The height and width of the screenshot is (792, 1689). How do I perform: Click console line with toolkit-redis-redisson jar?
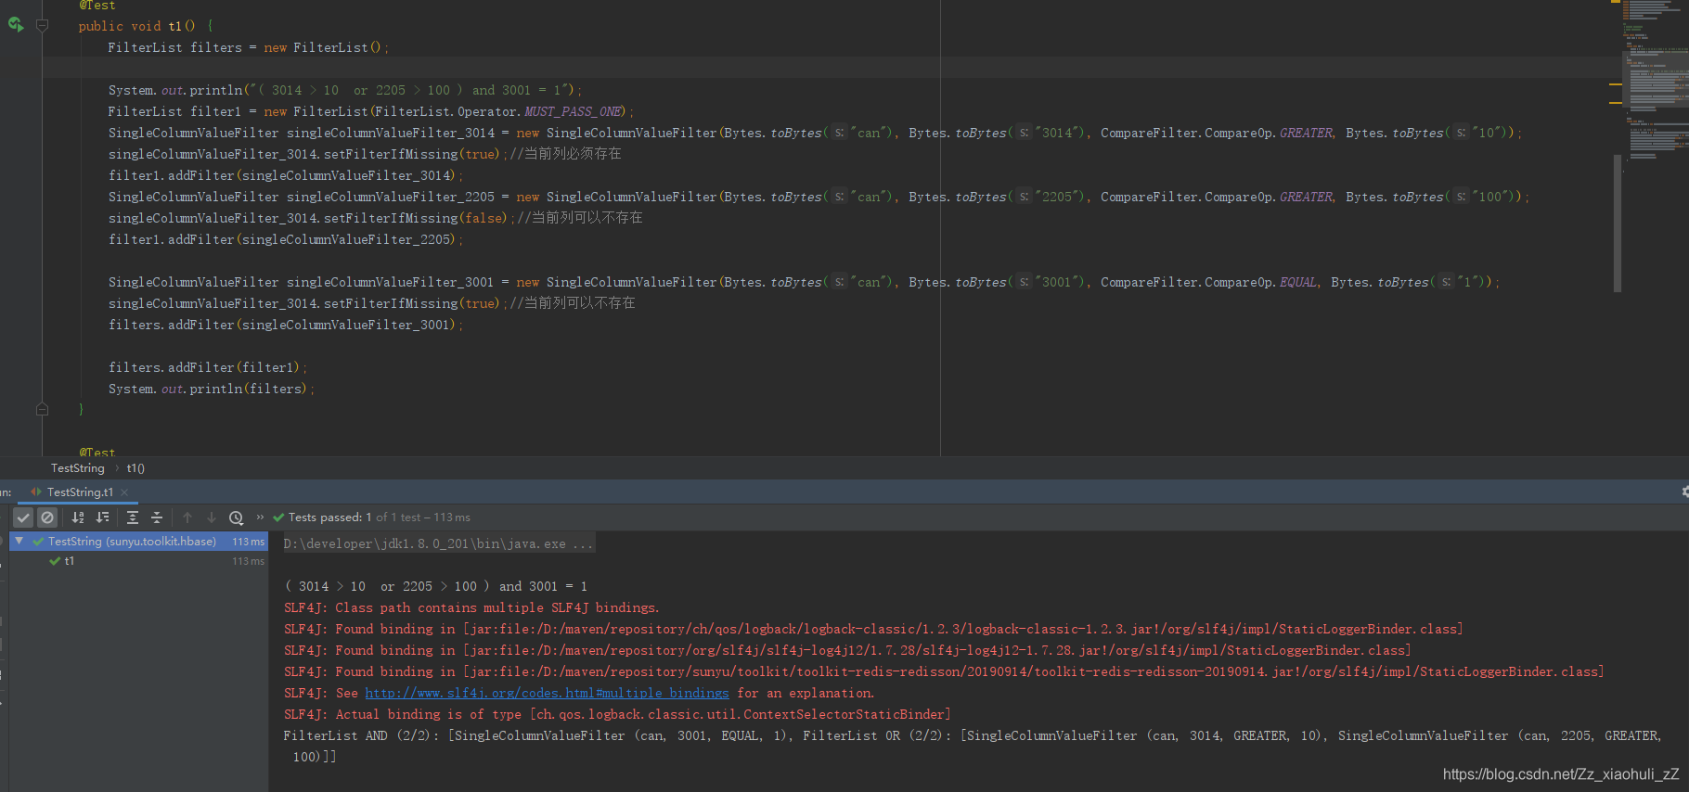[x=944, y=671]
